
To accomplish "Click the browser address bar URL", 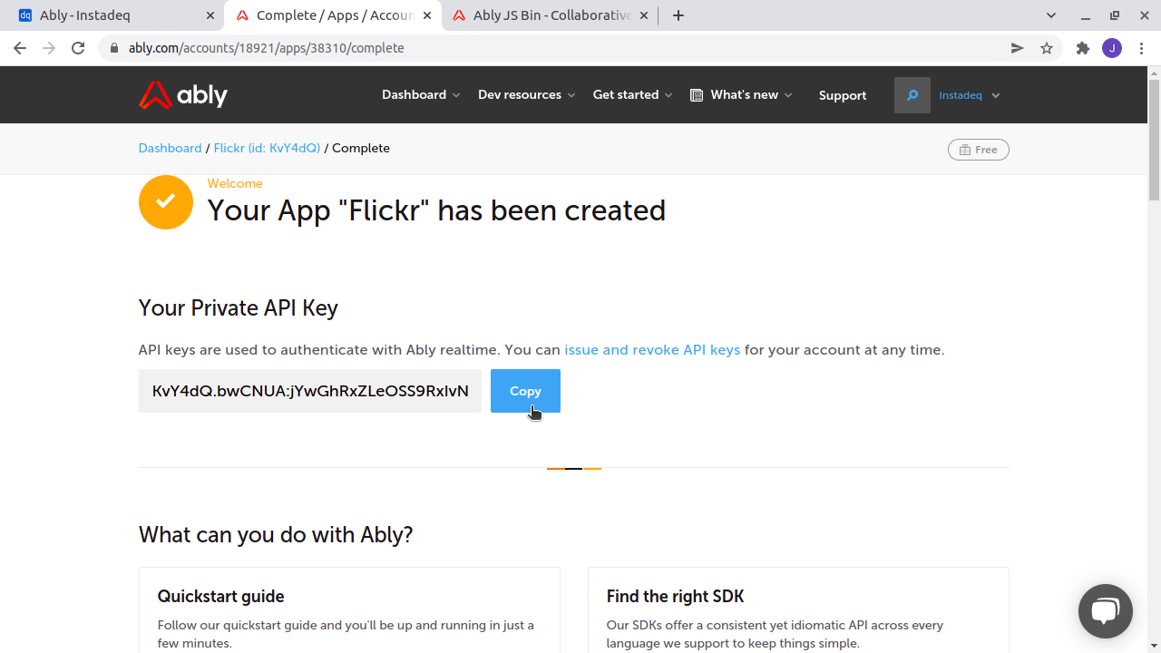I will 267,48.
